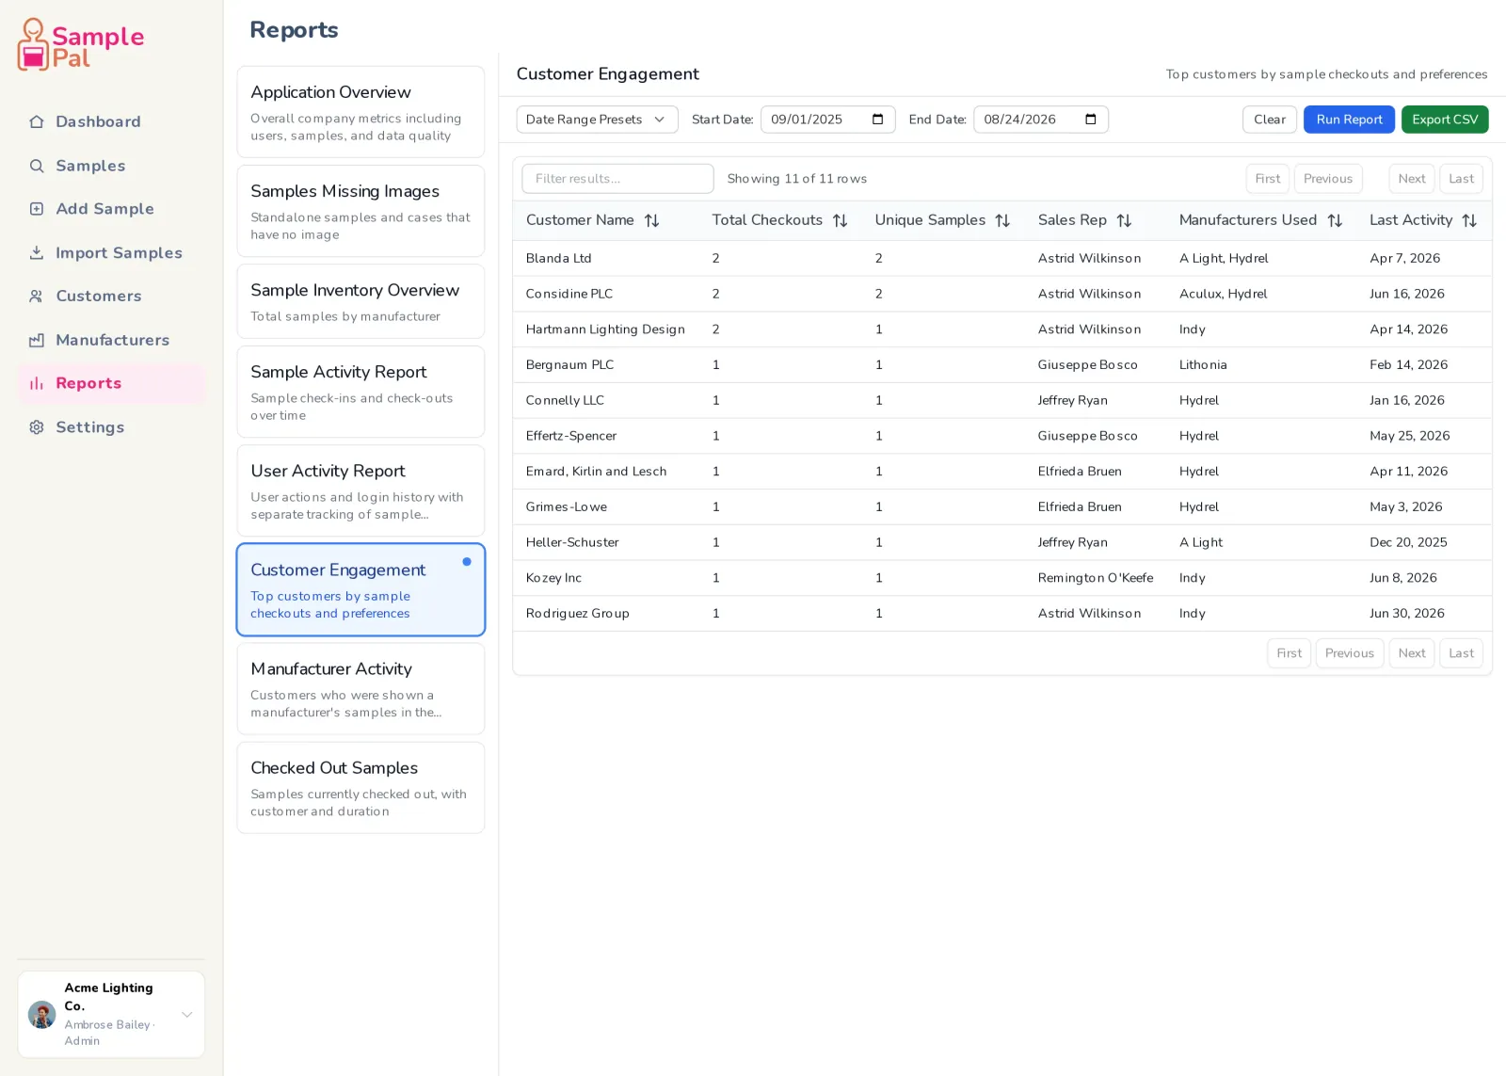Open the Application Overview report

(360, 112)
